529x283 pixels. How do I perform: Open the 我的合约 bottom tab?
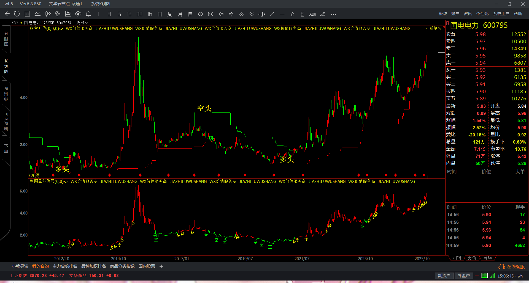40,266
